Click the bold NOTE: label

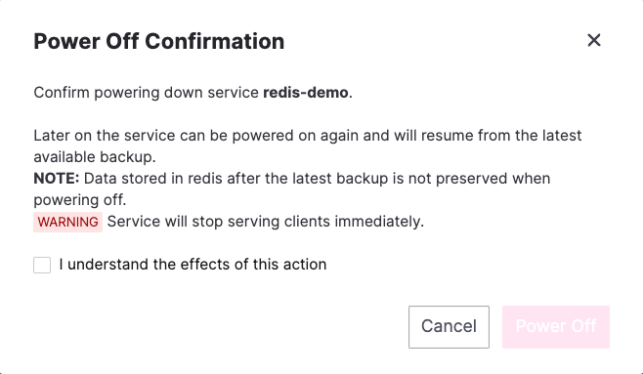coord(56,179)
